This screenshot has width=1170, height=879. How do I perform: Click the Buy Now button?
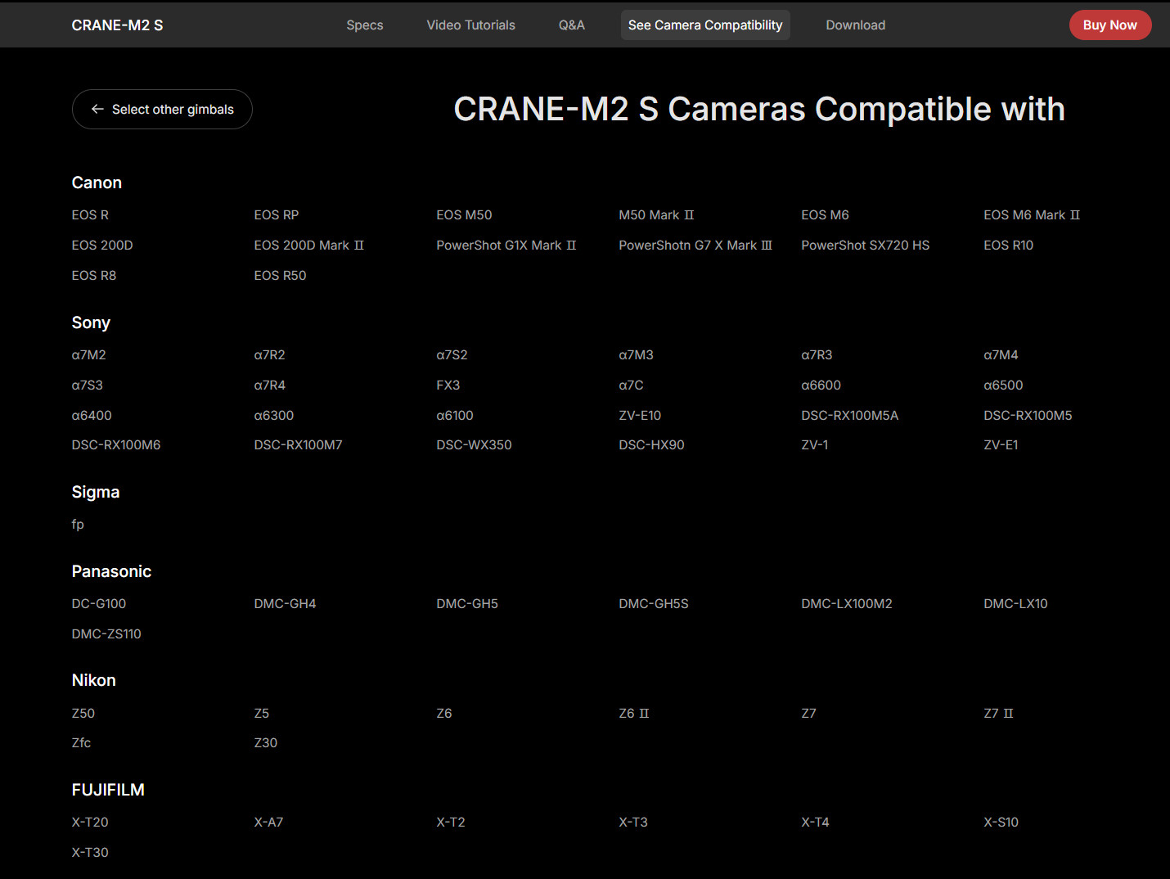1110,25
